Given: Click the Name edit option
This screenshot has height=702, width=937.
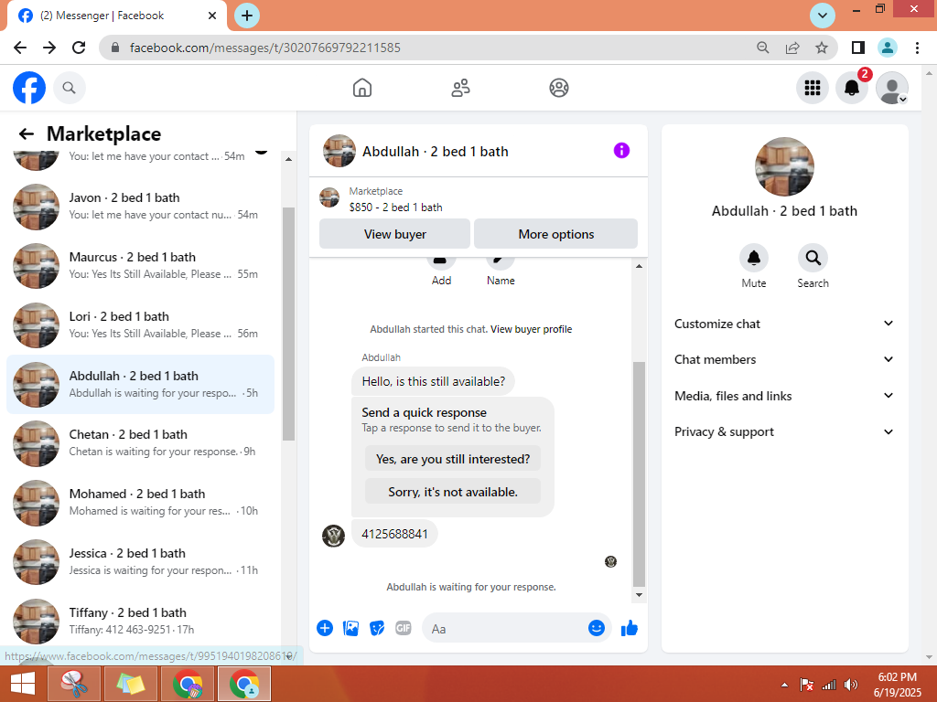Looking at the screenshot, I should [x=501, y=273].
